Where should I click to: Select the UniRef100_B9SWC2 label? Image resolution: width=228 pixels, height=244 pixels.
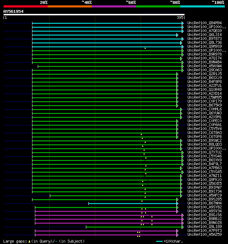pos(204,140)
